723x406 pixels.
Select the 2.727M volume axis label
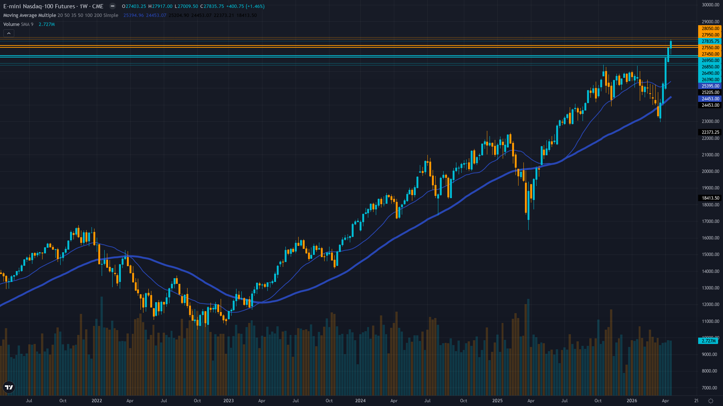click(708, 341)
